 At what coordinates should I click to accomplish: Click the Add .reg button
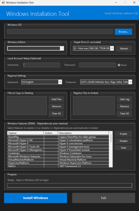(124, 99)
